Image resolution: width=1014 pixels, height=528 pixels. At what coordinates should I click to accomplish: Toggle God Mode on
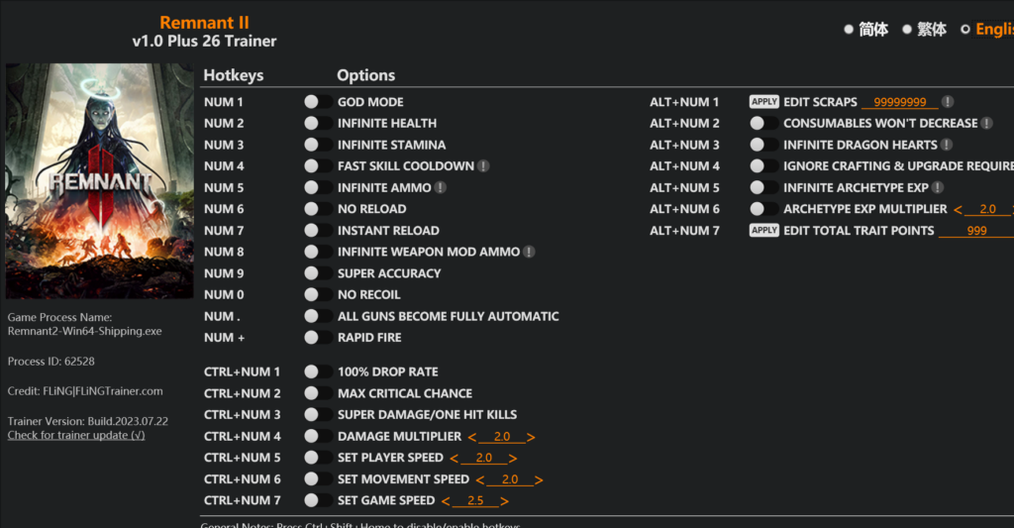pos(318,102)
